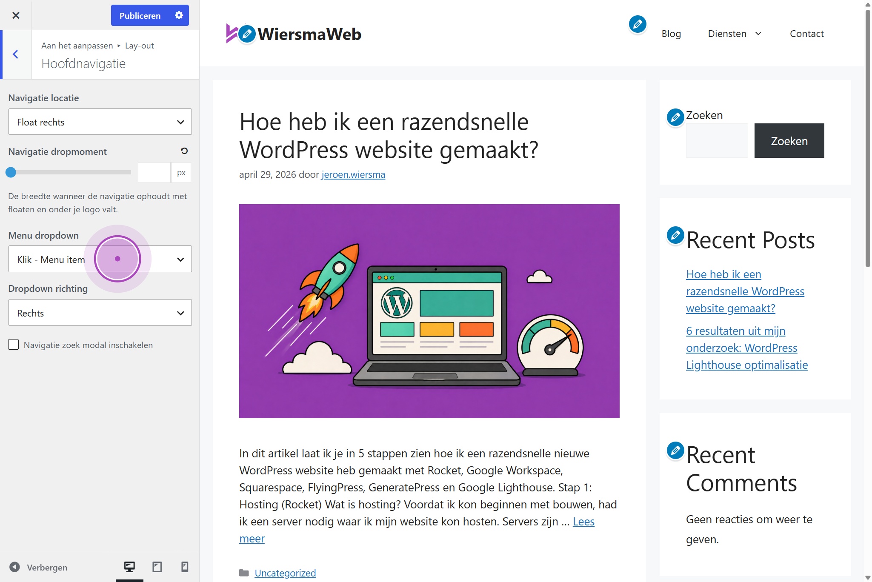Click the post title heading

tap(389, 136)
